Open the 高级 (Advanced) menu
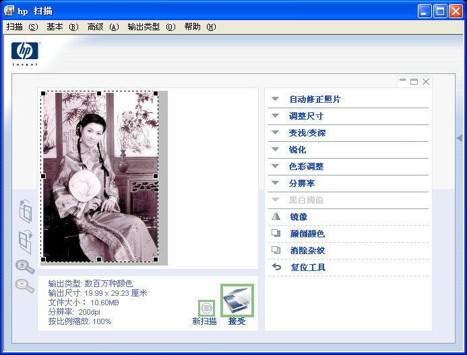The width and height of the screenshot is (467, 355). pos(102,27)
